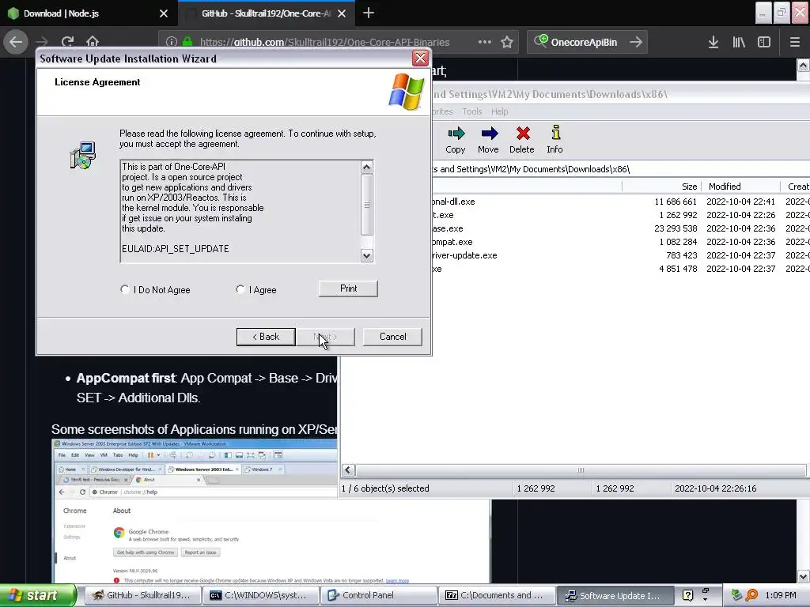Switch to the C:\WINDOWS\syst taskbar button

pyautogui.click(x=259, y=595)
